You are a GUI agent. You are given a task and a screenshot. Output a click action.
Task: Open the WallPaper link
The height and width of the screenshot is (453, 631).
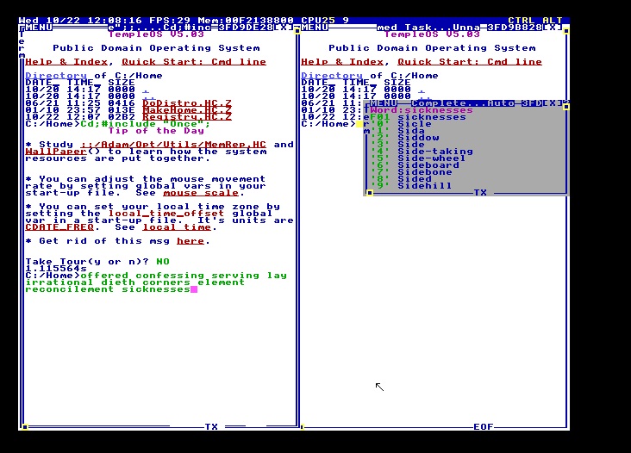(x=56, y=152)
